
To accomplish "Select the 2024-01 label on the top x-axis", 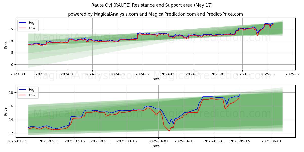I will 68,74.
